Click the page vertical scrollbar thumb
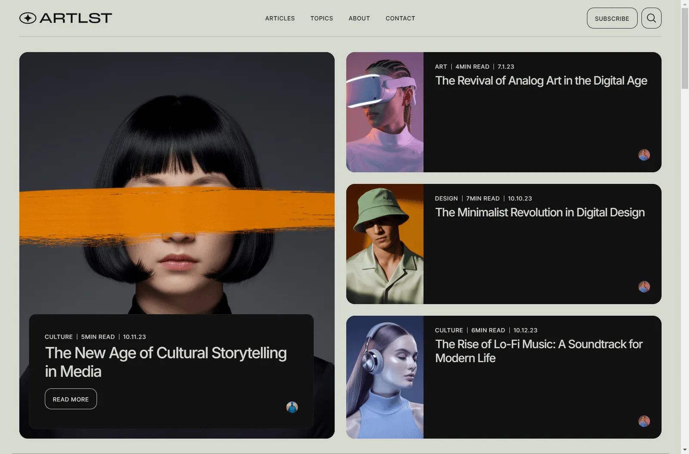 click(685, 48)
